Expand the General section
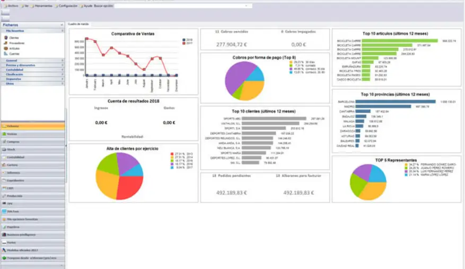Image resolution: width=465 pixels, height=269 pixels. (12, 61)
